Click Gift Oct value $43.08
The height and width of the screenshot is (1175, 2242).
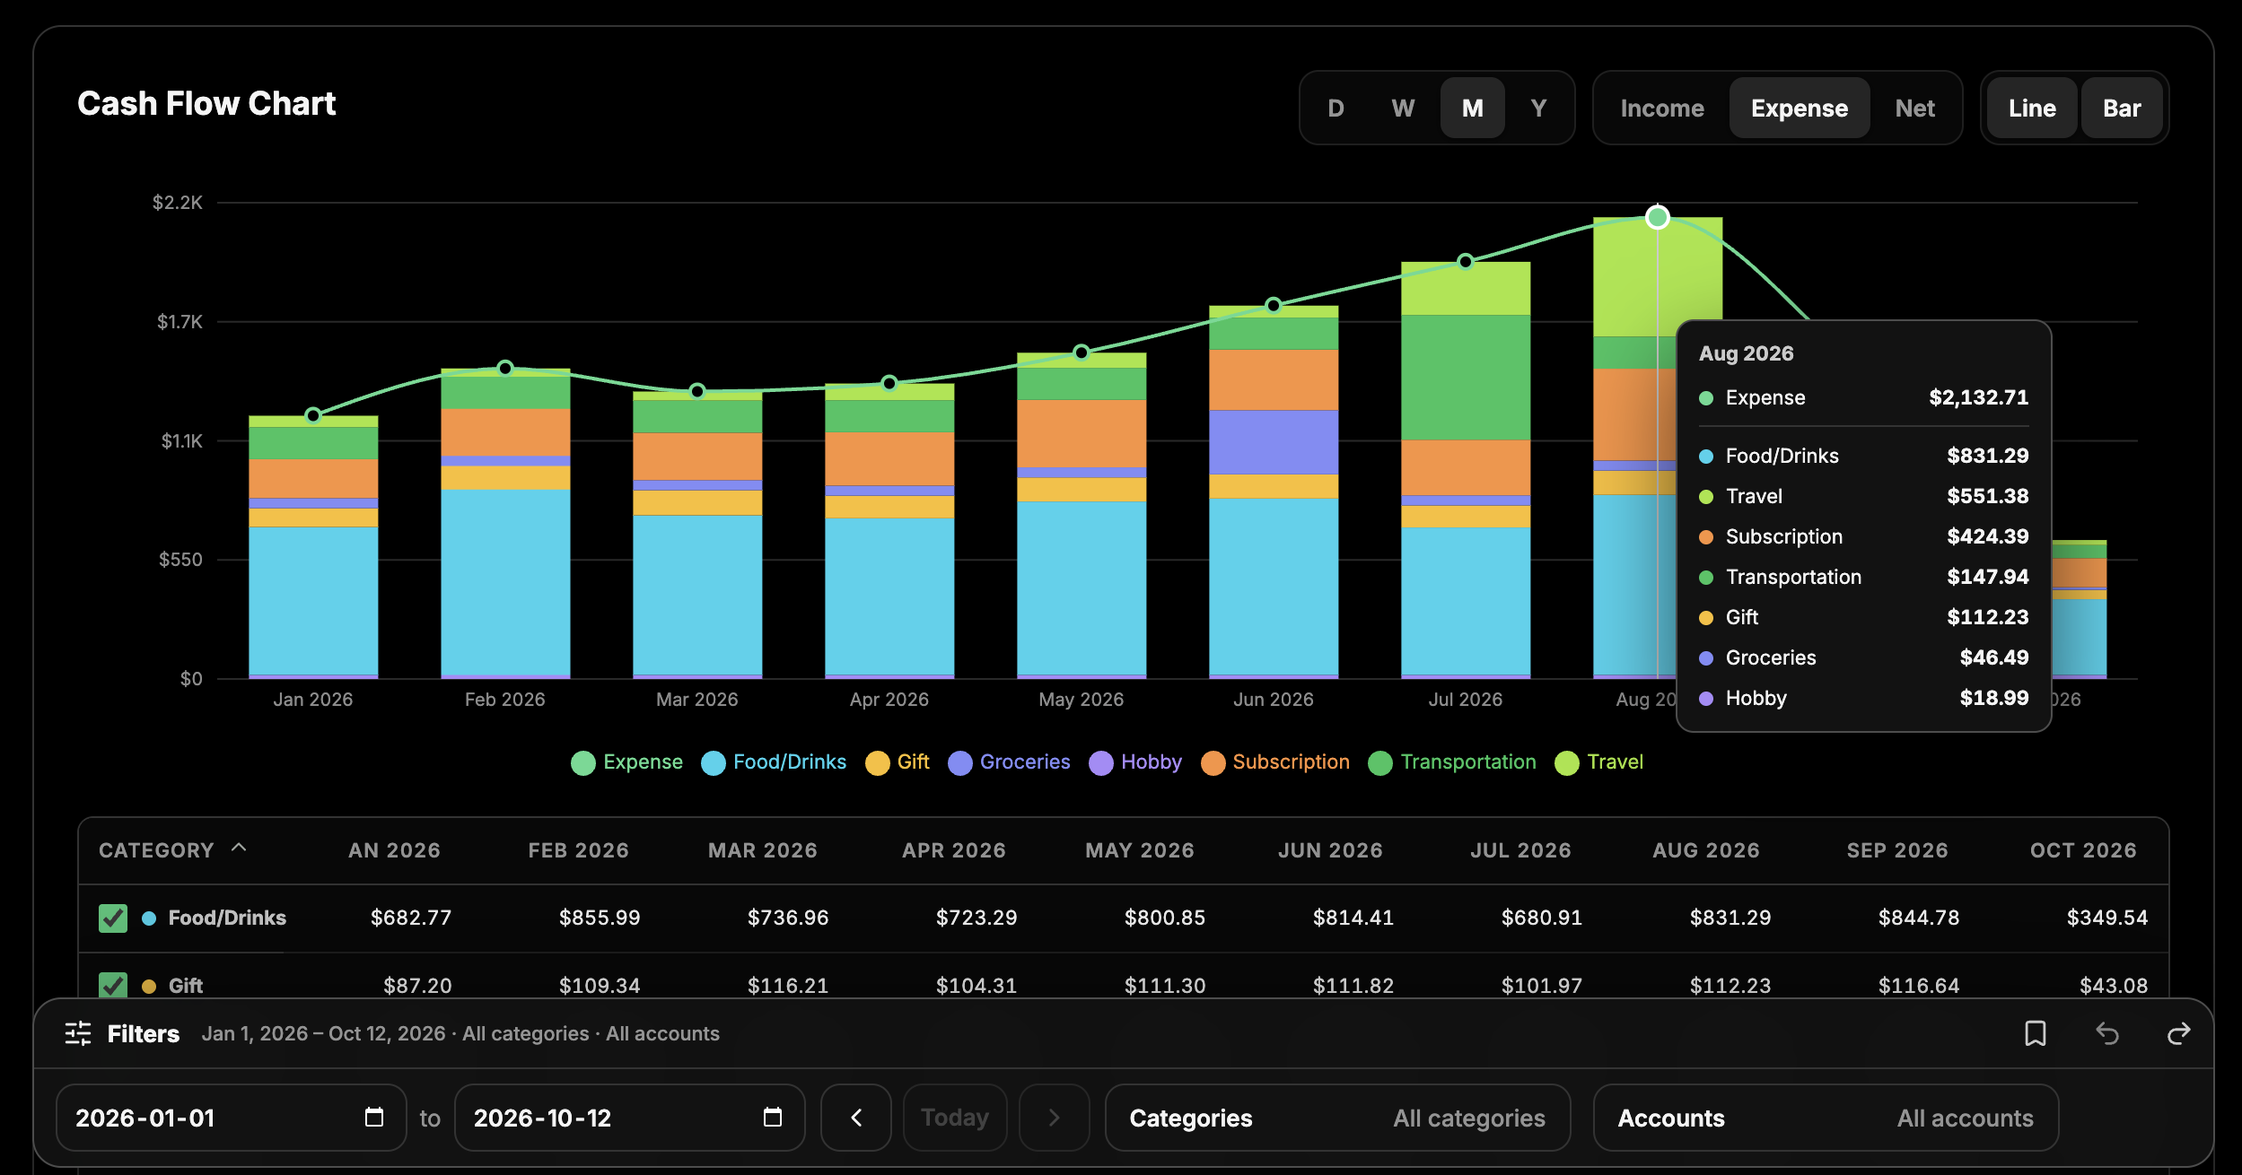2113,986
